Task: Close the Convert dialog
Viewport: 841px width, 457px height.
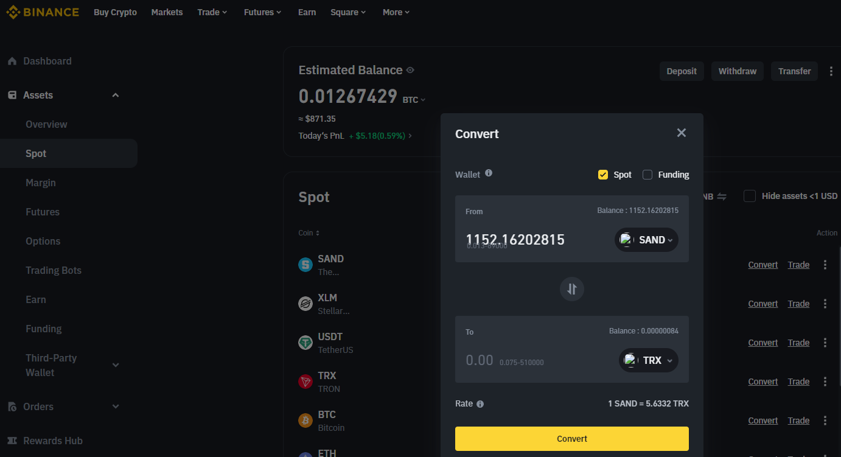Action: tap(682, 133)
